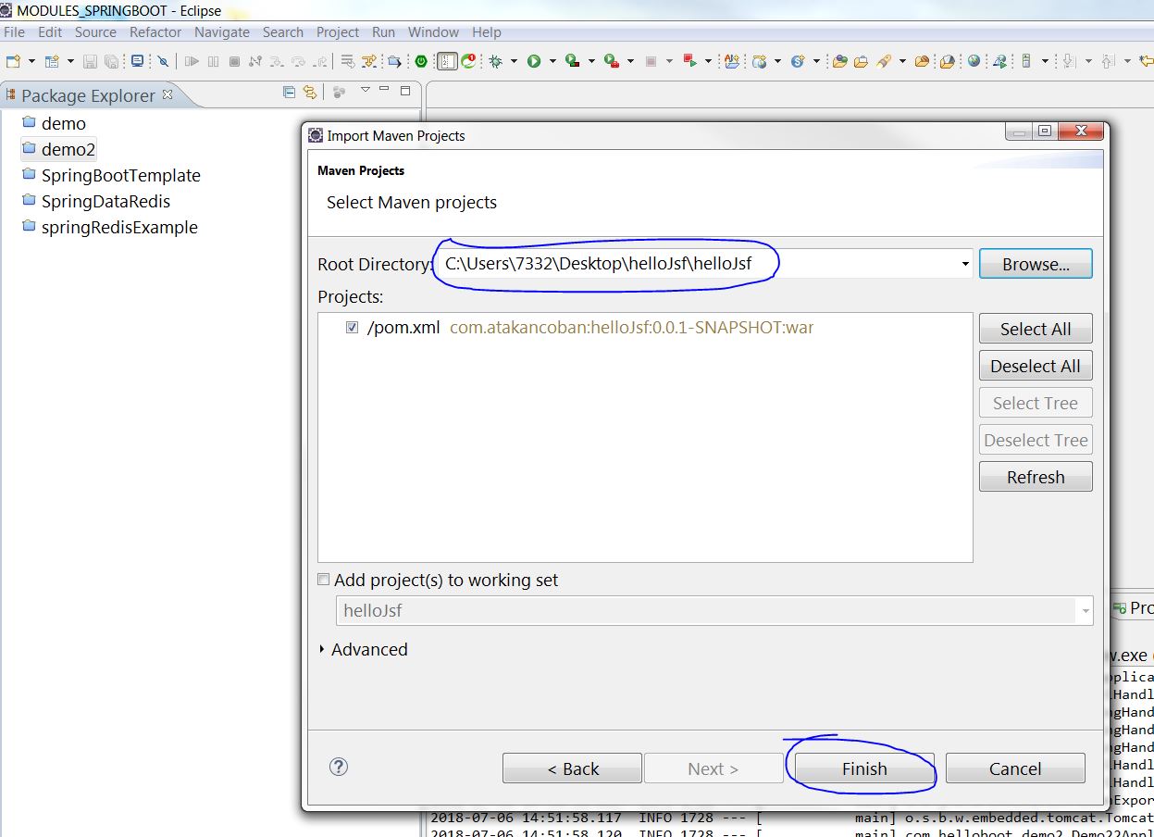Viewport: 1154px width, 837px height.
Task: Click the Browse... button
Action: pyautogui.click(x=1036, y=264)
